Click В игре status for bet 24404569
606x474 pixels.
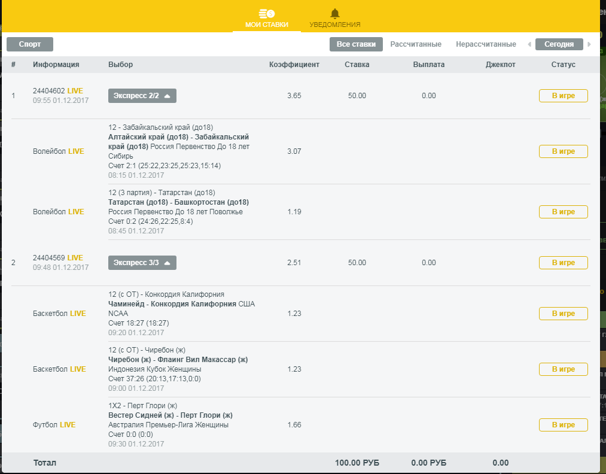pyautogui.click(x=563, y=263)
